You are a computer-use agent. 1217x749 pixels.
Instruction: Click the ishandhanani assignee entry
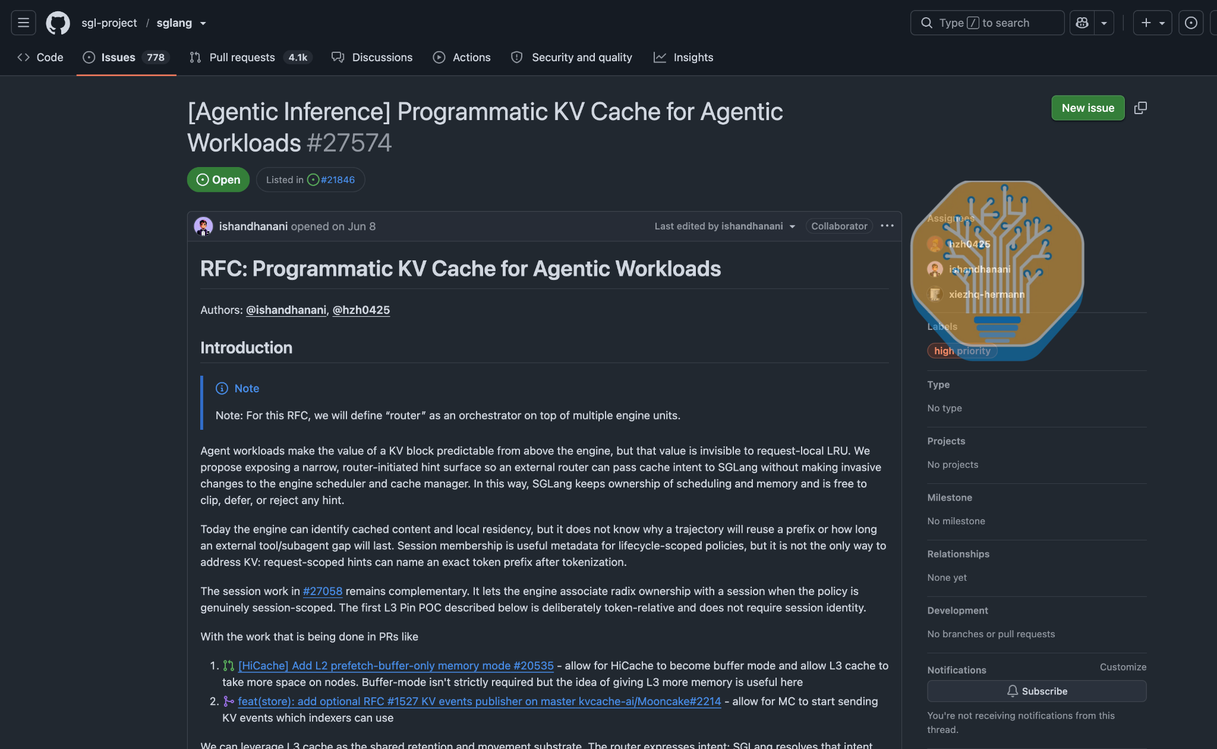[979, 269]
